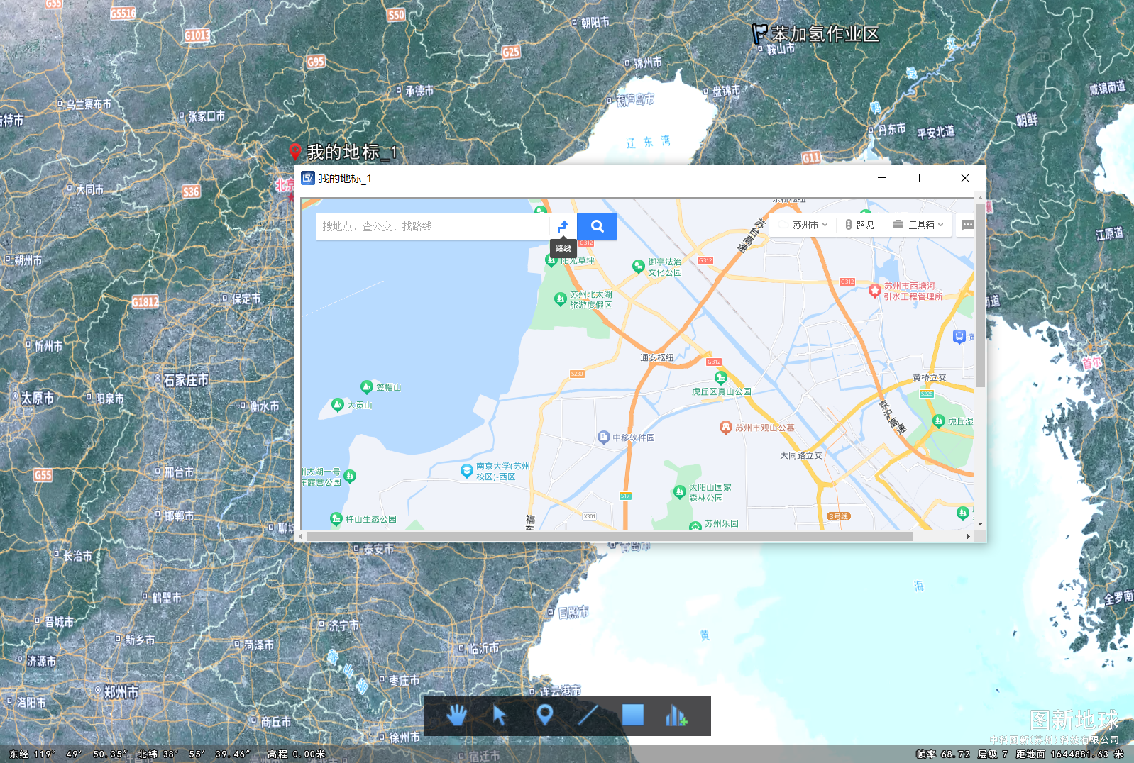The width and height of the screenshot is (1134, 763).
Task: Activate the placemark pin tool
Action: 544,715
